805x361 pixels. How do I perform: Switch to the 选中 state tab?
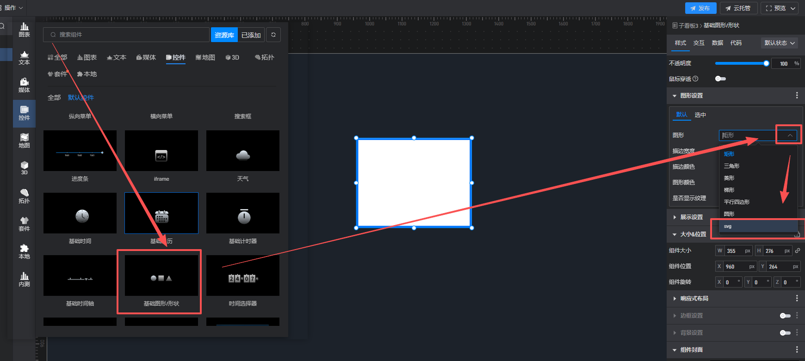tap(700, 115)
